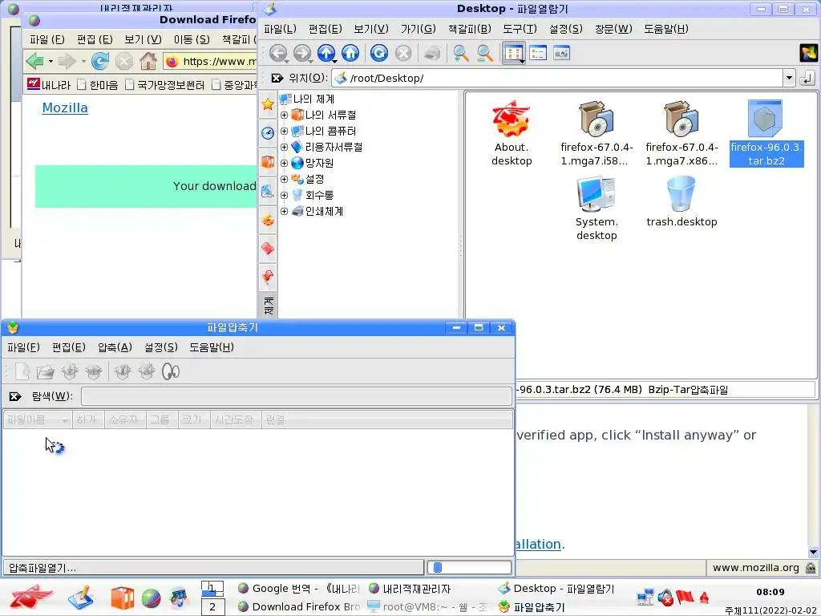
Task: Select firefox-67.0.4-1.mga7.x86 package file
Action: (x=681, y=133)
